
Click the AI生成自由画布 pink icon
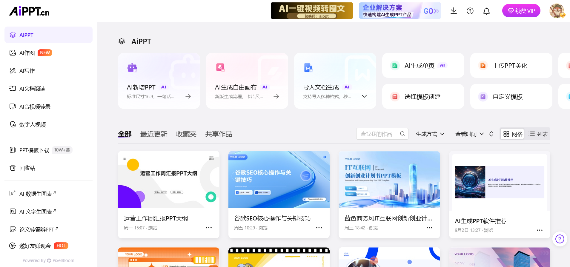(x=220, y=68)
